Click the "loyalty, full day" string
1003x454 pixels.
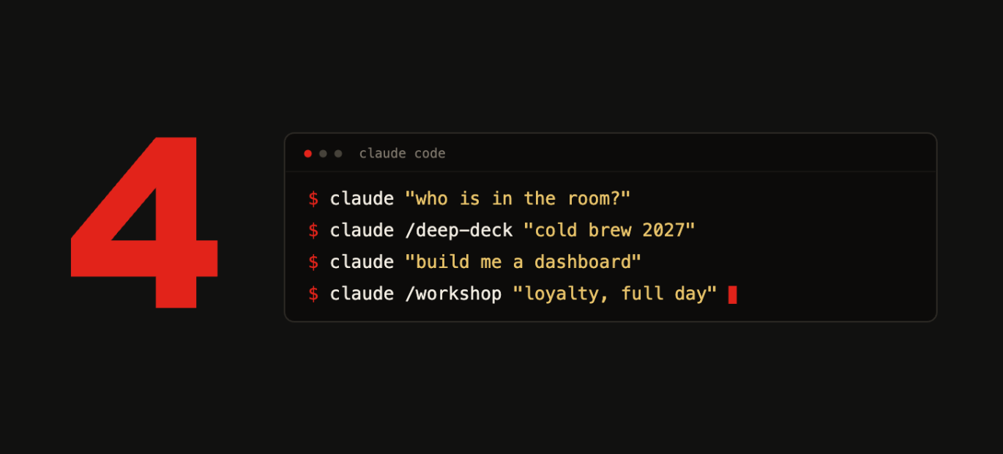614,294
